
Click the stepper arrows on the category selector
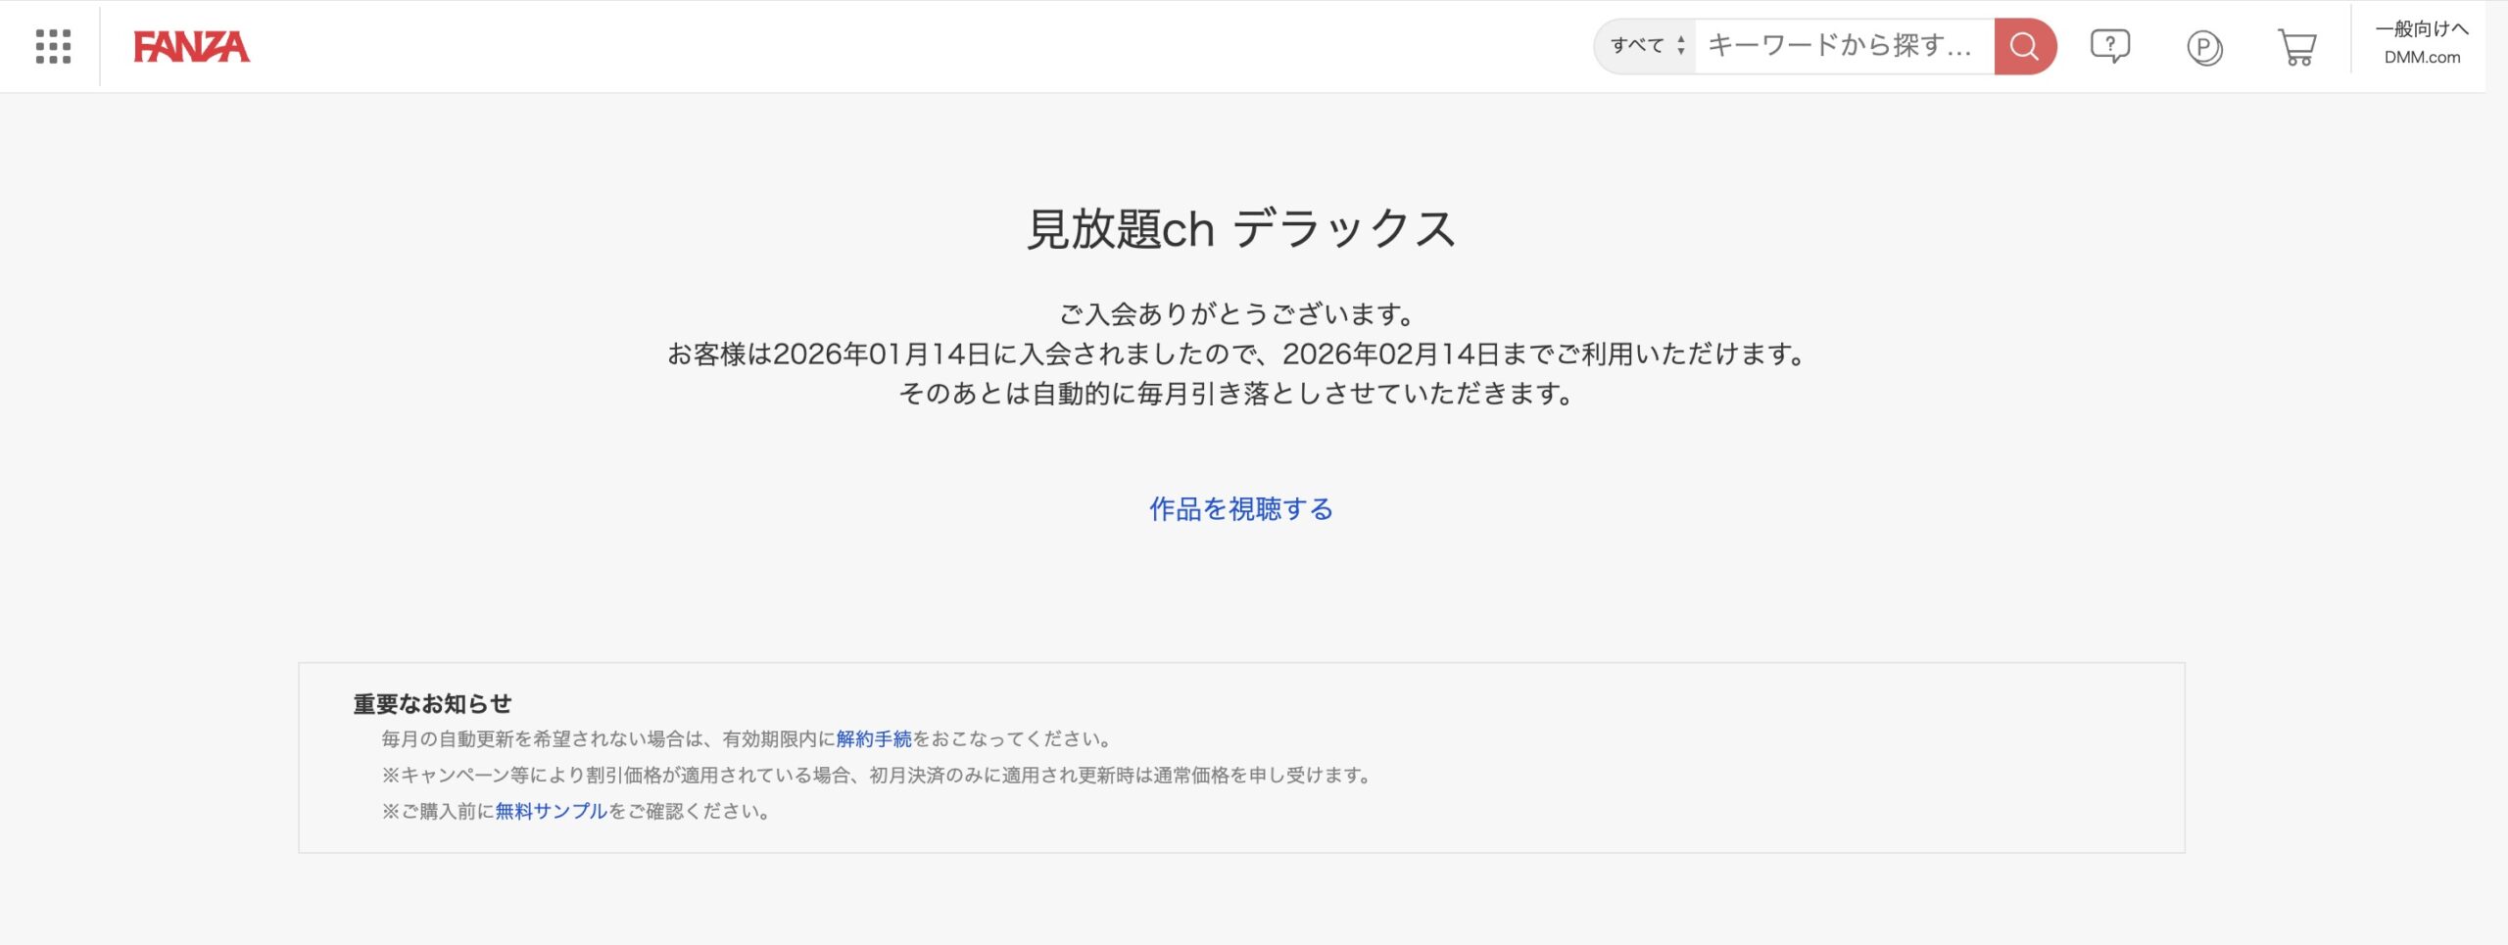1680,44
